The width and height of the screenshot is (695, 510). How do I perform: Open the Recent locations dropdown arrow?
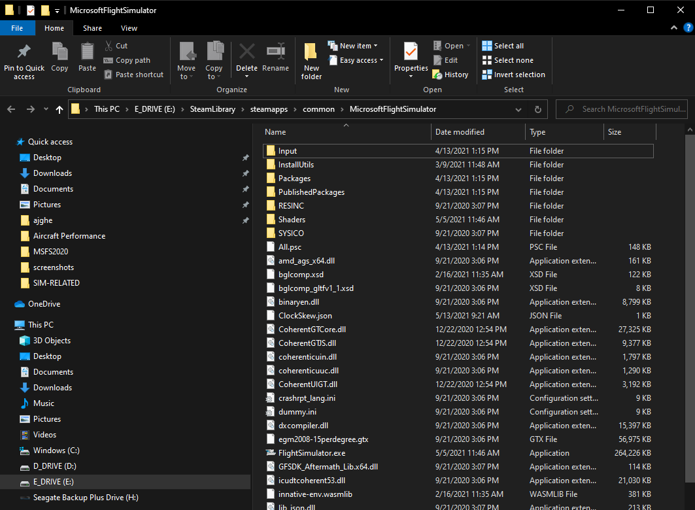tap(46, 109)
